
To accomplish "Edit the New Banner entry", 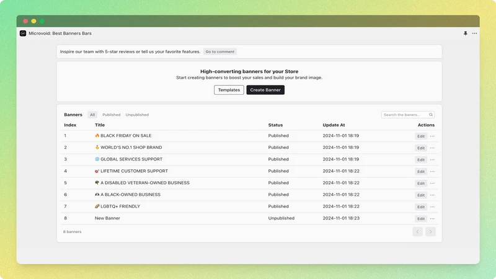I will click(x=421, y=219).
